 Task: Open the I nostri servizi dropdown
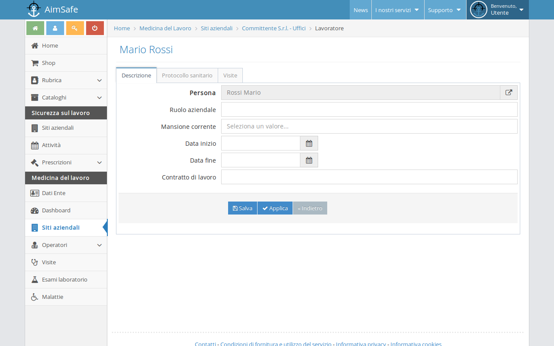397,10
